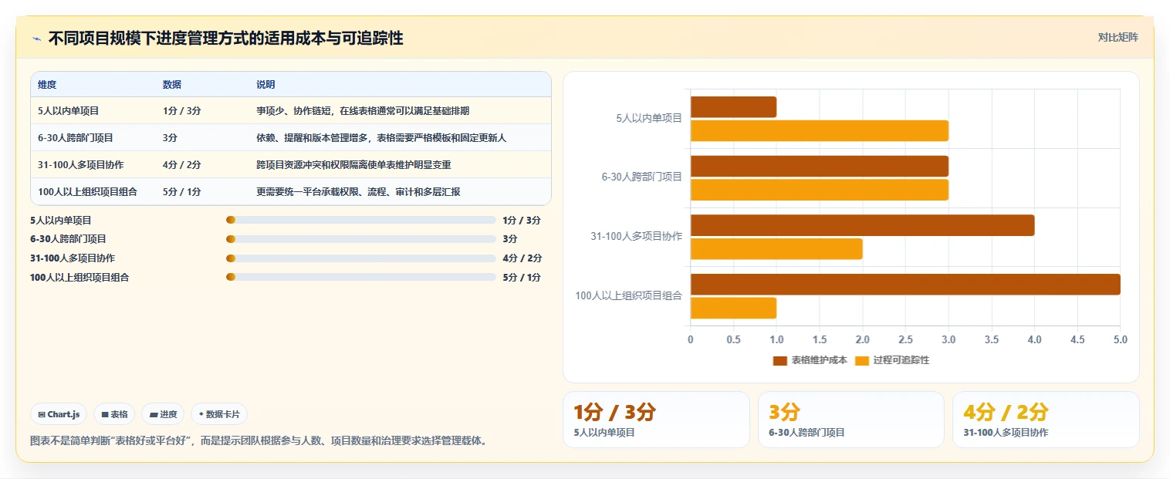
Task: Click the table value 5分 / 1分
Action: pos(182,192)
